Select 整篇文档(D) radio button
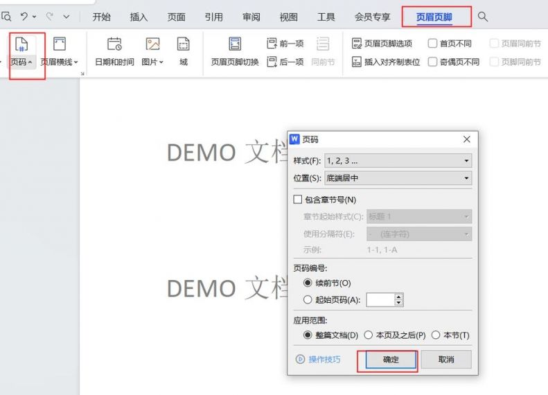The width and height of the screenshot is (548, 395). pos(308,335)
